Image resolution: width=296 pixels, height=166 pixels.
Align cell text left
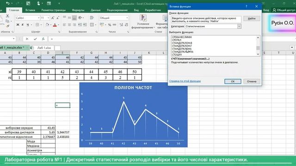point(65,24)
